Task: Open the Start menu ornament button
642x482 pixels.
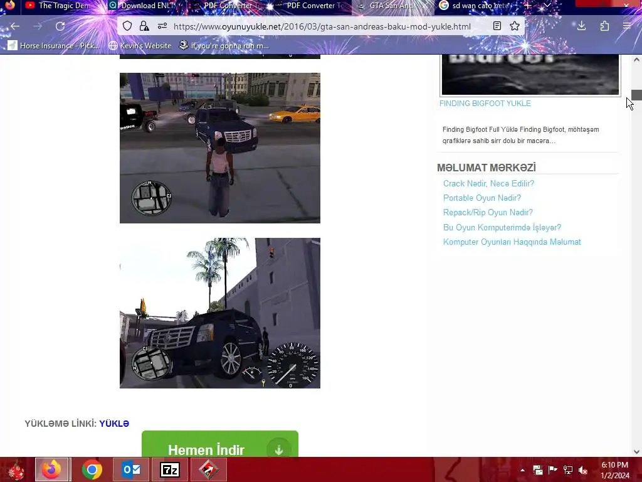Action: pyautogui.click(x=16, y=469)
